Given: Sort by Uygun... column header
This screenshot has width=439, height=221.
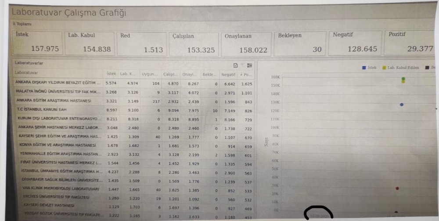Looking at the screenshot, I should coord(150,74).
